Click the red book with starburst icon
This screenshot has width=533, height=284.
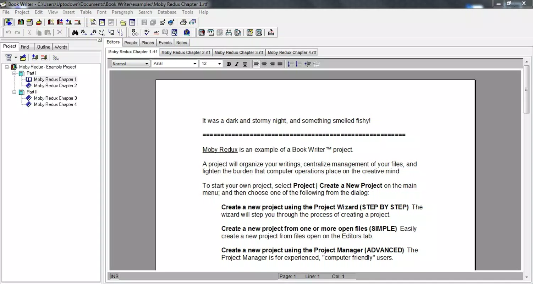pos(51,22)
